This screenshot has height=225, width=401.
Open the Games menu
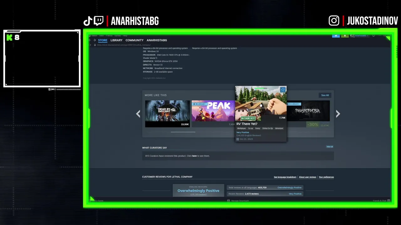coord(117,36)
